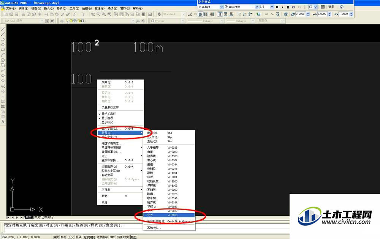Increase the width factor spinner value
The image size is (380, 239).
351,13
